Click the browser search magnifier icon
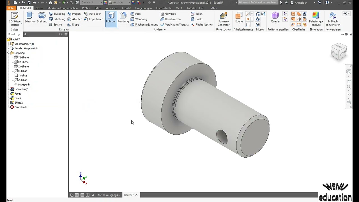 61,34
